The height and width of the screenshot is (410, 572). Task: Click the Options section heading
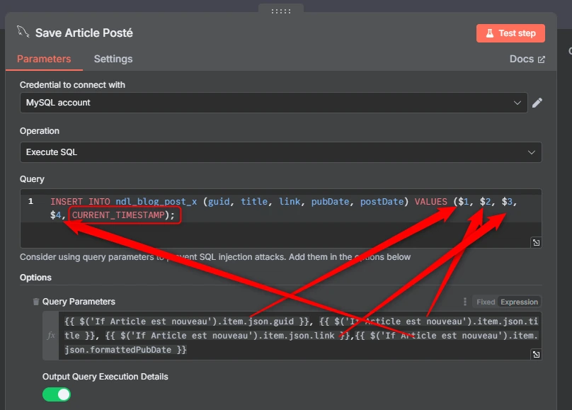(x=35, y=278)
